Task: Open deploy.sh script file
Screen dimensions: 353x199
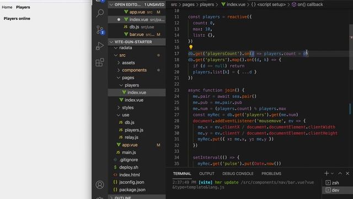Action: tap(137, 167)
